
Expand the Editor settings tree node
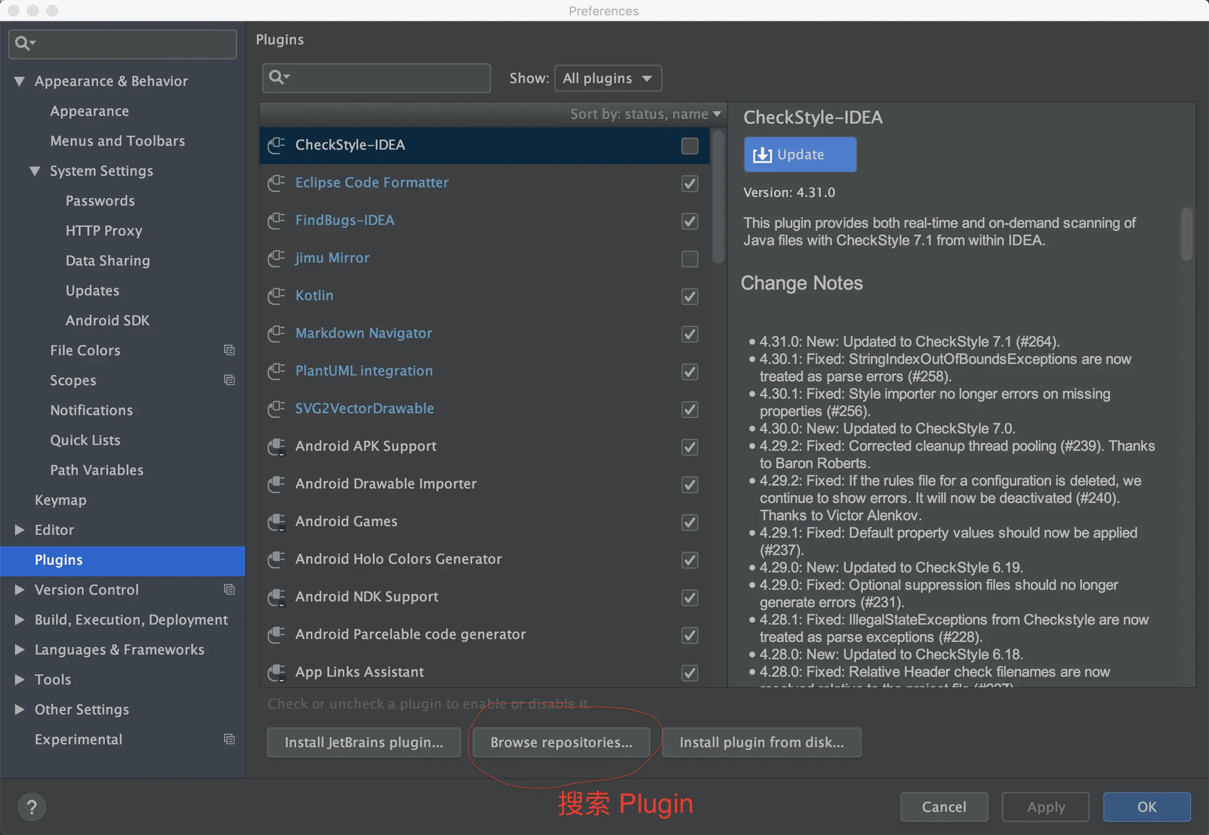[20, 530]
